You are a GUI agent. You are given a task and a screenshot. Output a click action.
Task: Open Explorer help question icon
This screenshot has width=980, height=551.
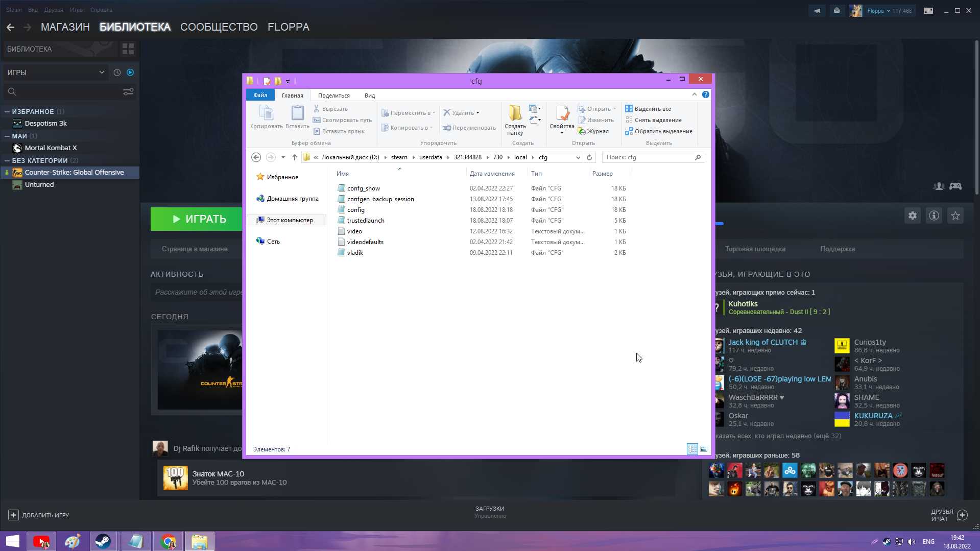point(706,94)
